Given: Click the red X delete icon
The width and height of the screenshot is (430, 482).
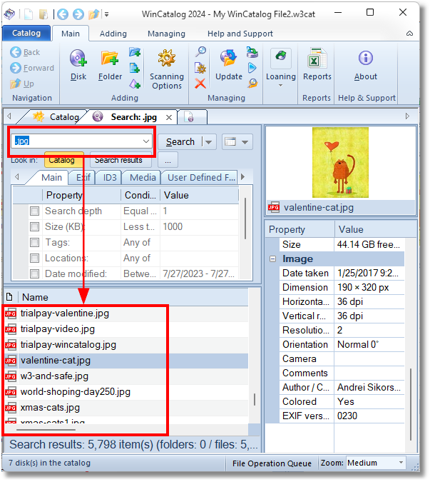Looking at the screenshot, I should pyautogui.click(x=200, y=84).
